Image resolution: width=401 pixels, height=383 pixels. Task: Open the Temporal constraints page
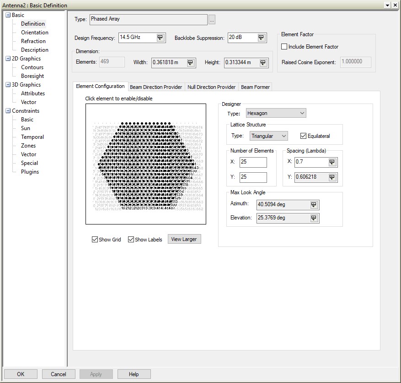tap(32, 137)
